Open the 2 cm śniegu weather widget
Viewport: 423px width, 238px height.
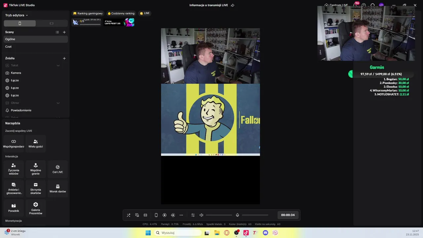(x=15, y=232)
